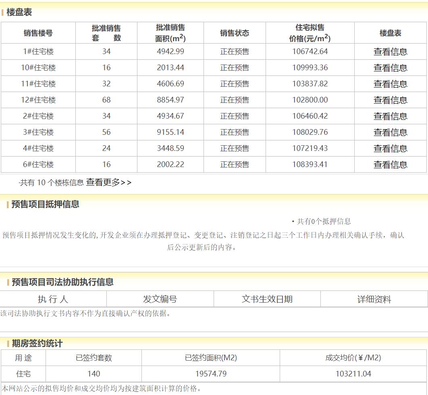This screenshot has width=428, height=395.
Task: Click the 用途 column header
Action: [x=23, y=357]
